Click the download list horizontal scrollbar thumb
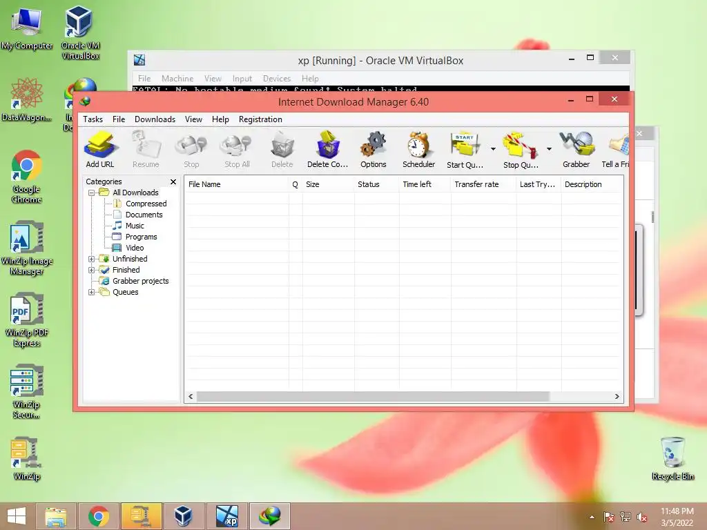 click(x=373, y=397)
